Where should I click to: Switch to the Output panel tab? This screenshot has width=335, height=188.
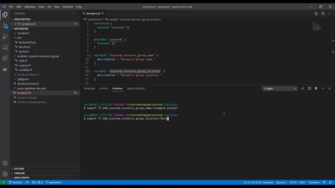(104, 88)
